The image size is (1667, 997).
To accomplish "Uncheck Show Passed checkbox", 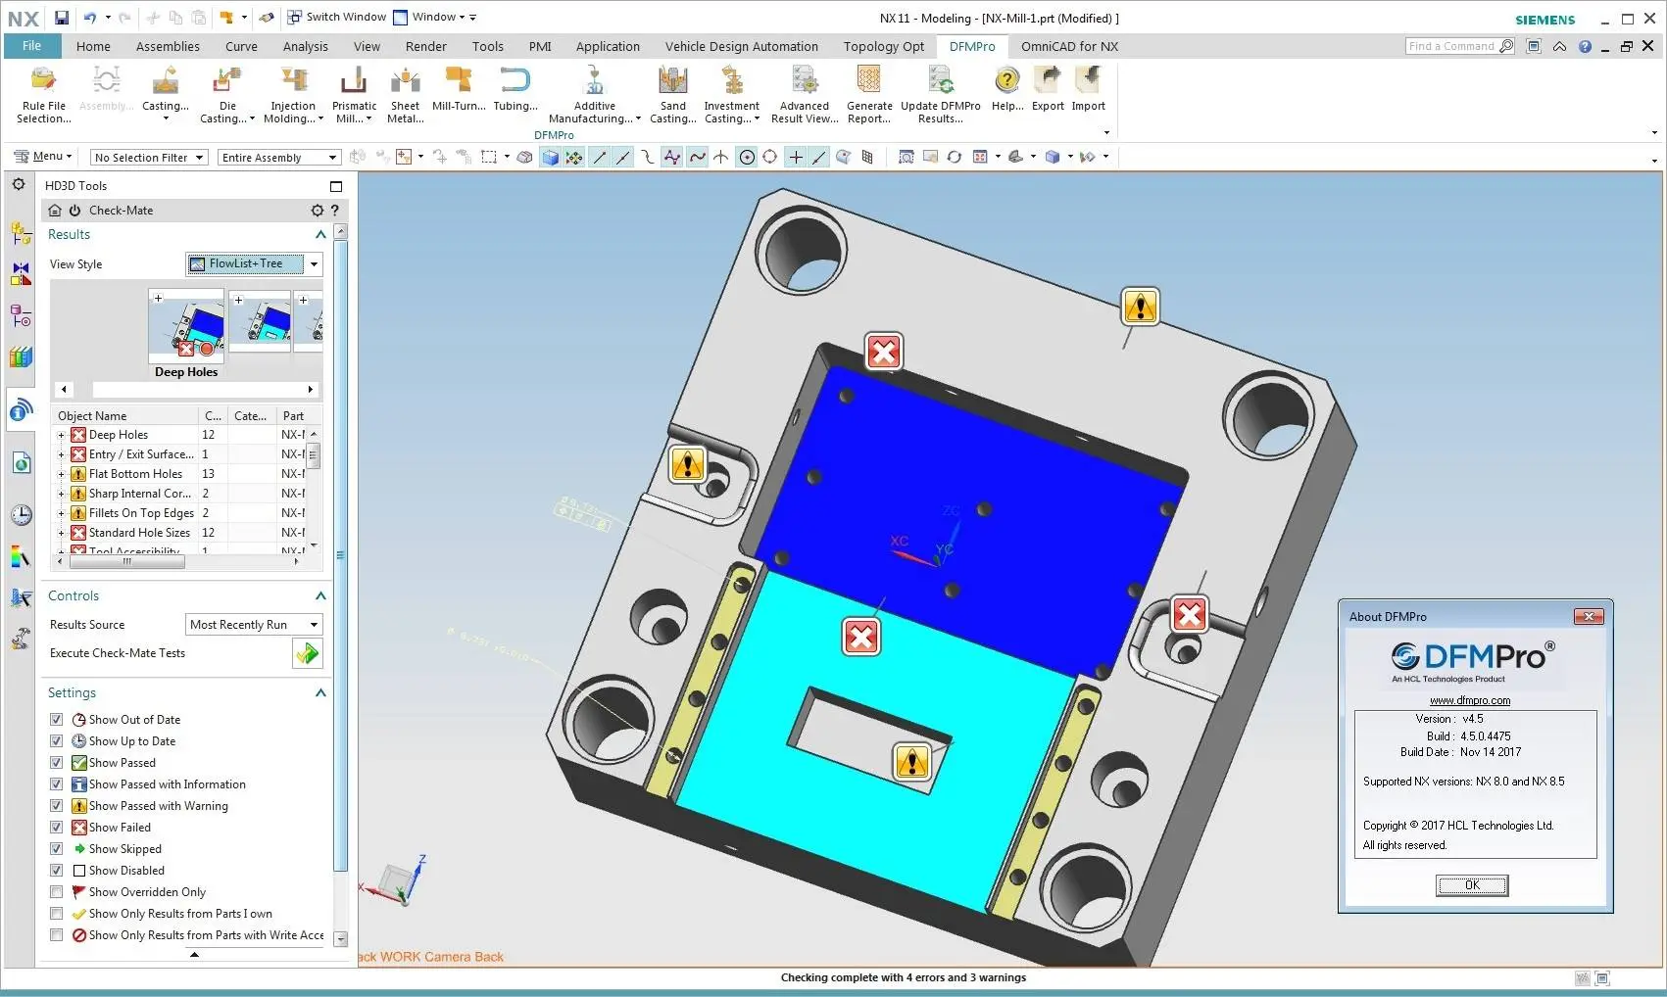I will coord(57,763).
